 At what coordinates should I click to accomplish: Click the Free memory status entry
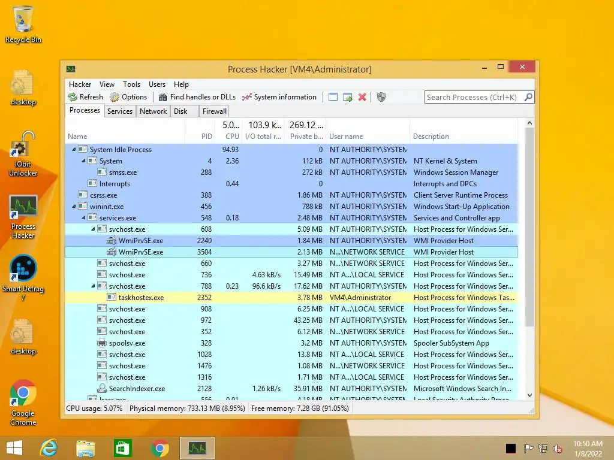point(300,408)
